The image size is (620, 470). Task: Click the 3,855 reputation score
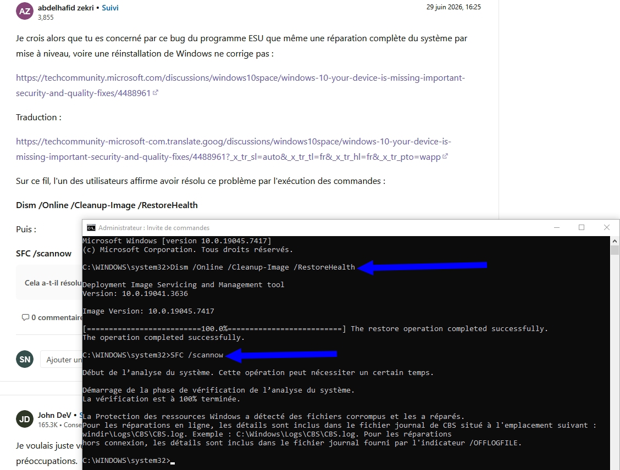(46, 18)
